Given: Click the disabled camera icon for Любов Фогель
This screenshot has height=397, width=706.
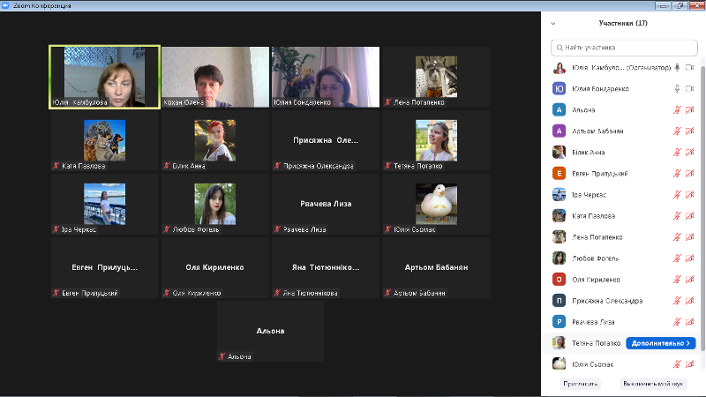Looking at the screenshot, I should pyautogui.click(x=689, y=258).
